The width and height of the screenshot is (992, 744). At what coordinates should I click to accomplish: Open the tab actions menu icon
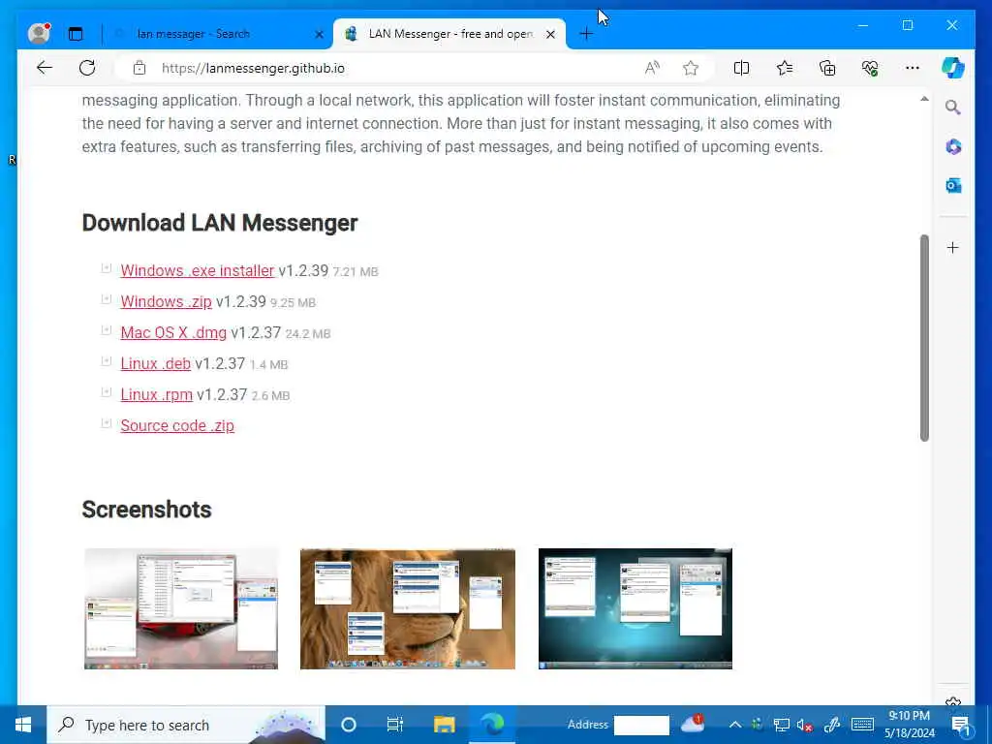(x=76, y=34)
